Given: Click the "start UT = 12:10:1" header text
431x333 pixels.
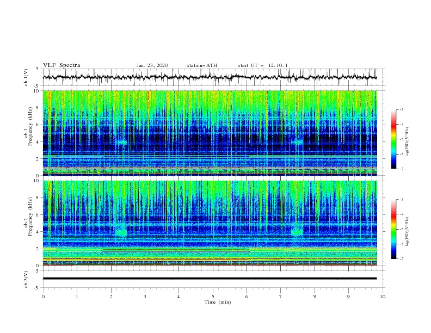Looking at the screenshot, I should point(263,65).
